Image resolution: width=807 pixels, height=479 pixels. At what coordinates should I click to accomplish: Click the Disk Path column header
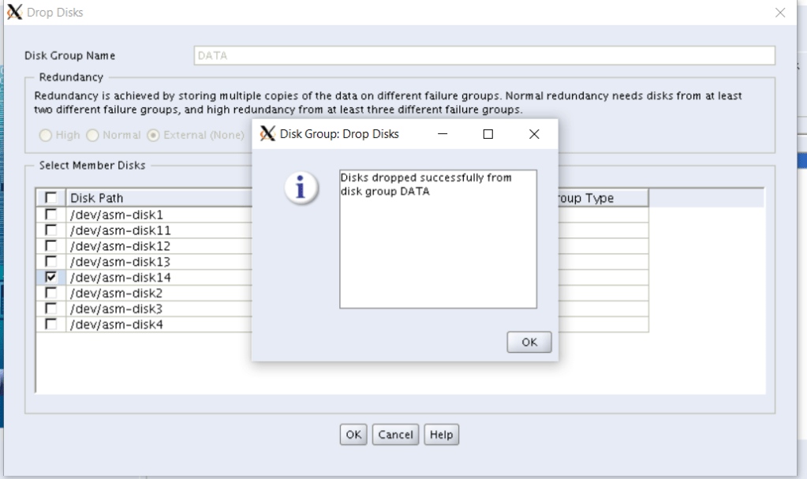[158, 198]
